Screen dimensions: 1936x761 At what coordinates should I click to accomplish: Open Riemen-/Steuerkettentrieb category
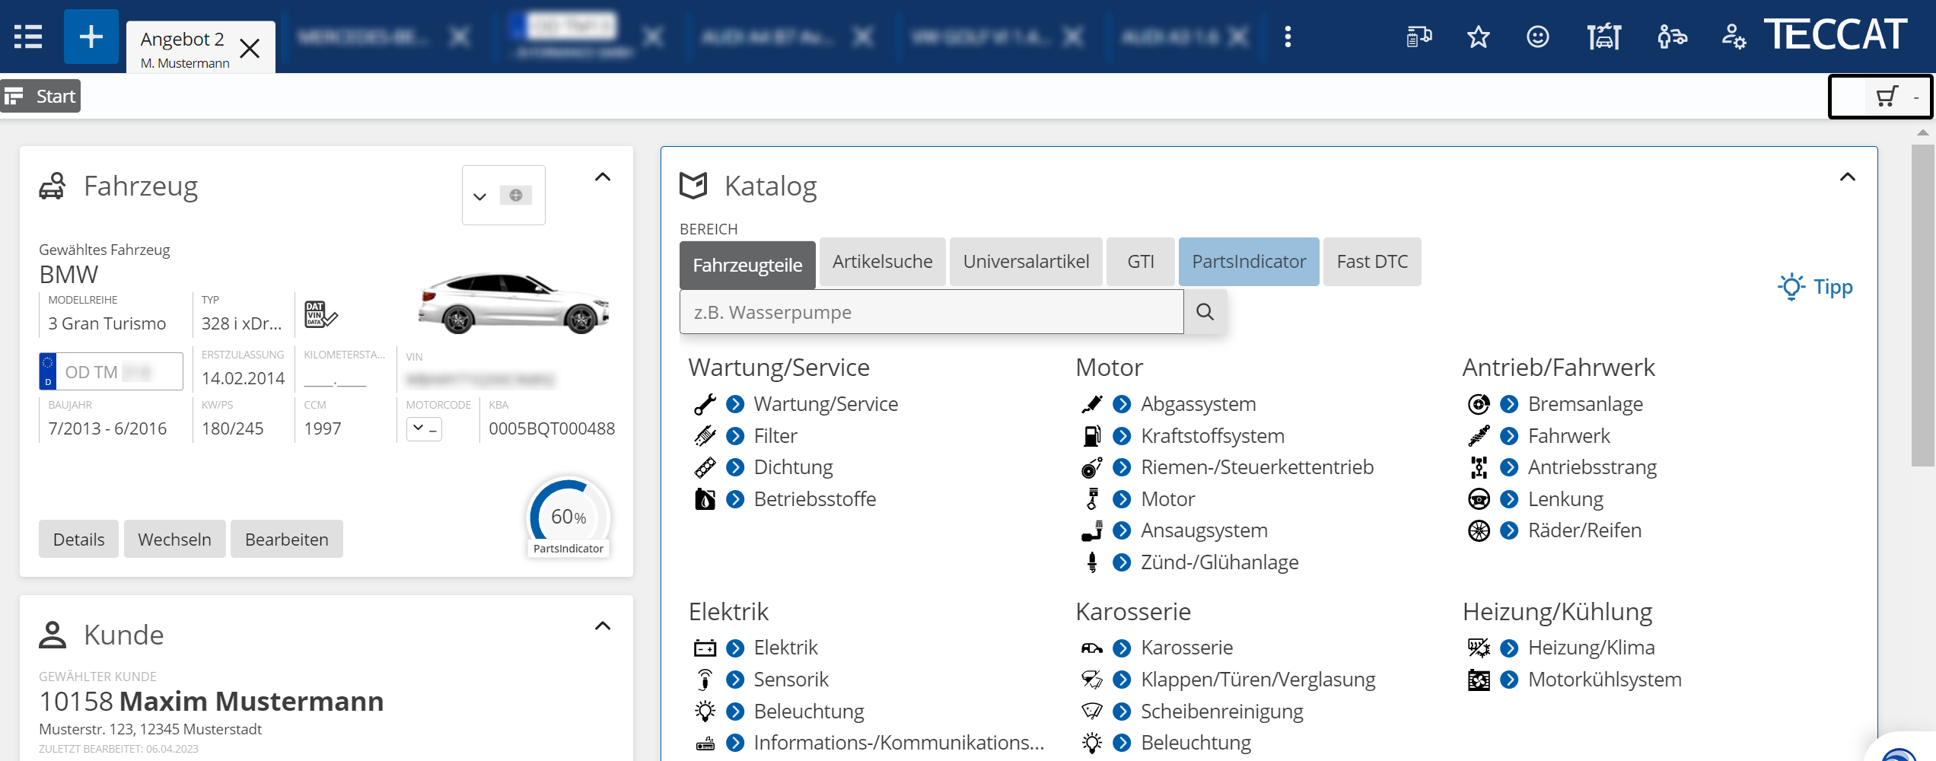pyautogui.click(x=1257, y=467)
